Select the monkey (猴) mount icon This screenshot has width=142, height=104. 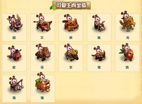[x=99, y=54]
